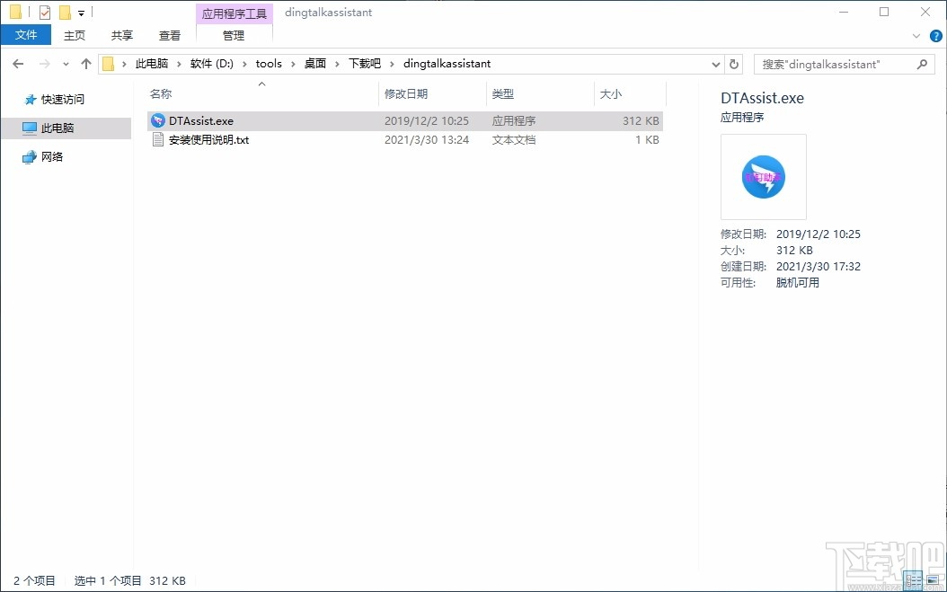
Task: Click the up-one-level folder arrow
Action: (85, 64)
